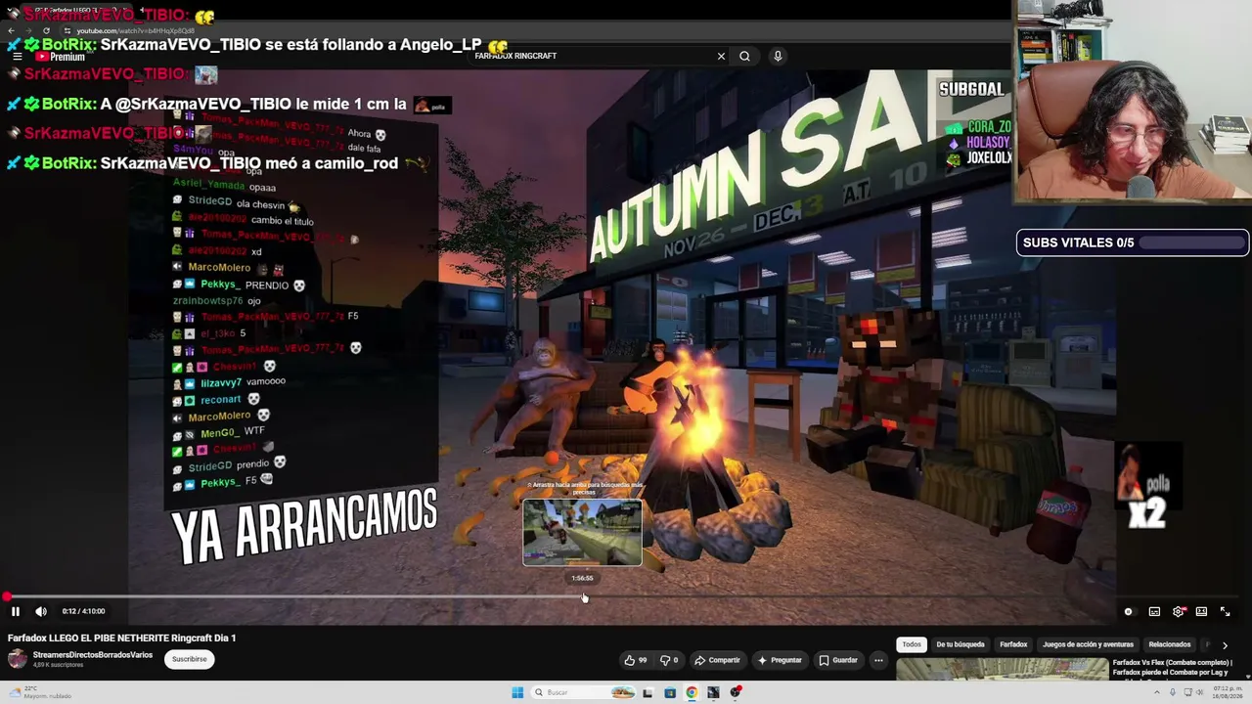The height and width of the screenshot is (704, 1252).
Task: Open the YouTube hamburger guide menu
Action: click(x=17, y=56)
